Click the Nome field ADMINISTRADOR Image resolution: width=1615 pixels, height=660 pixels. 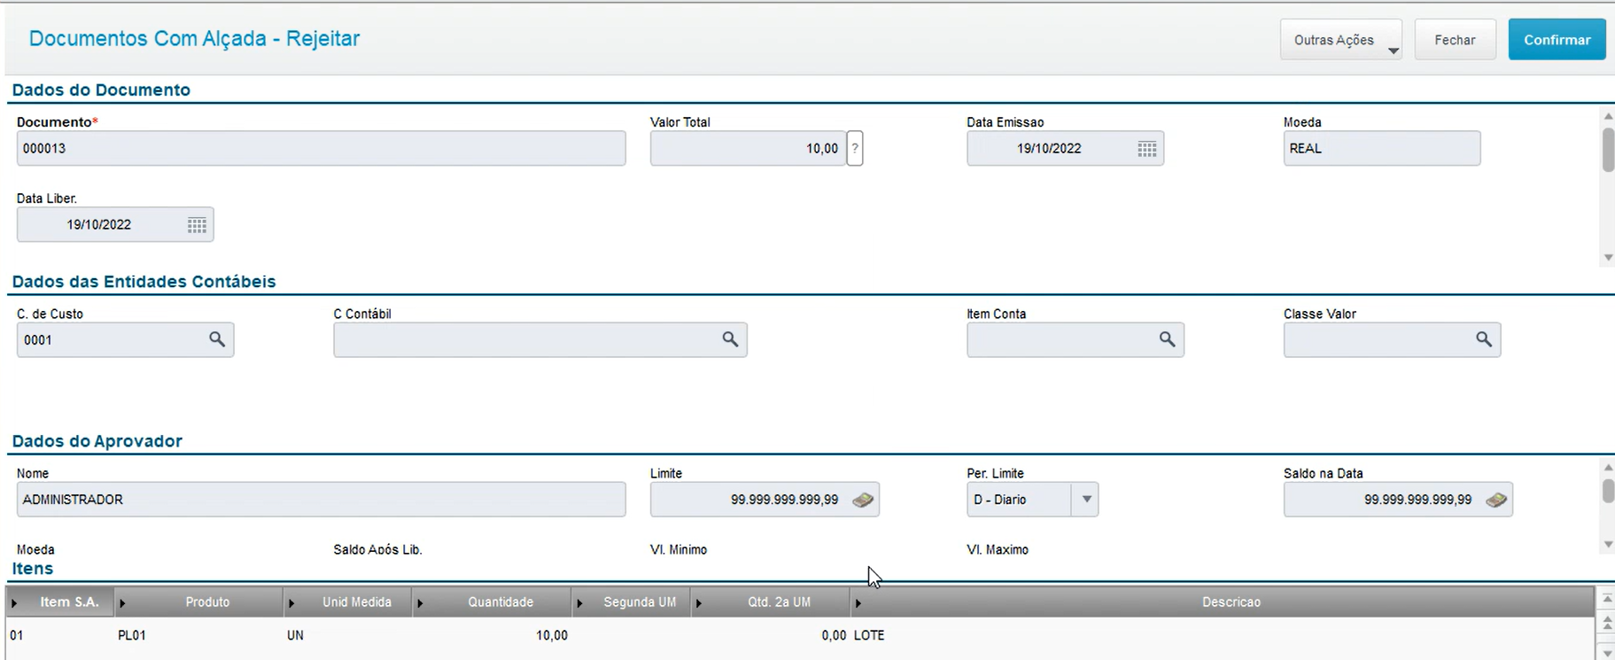322,500
